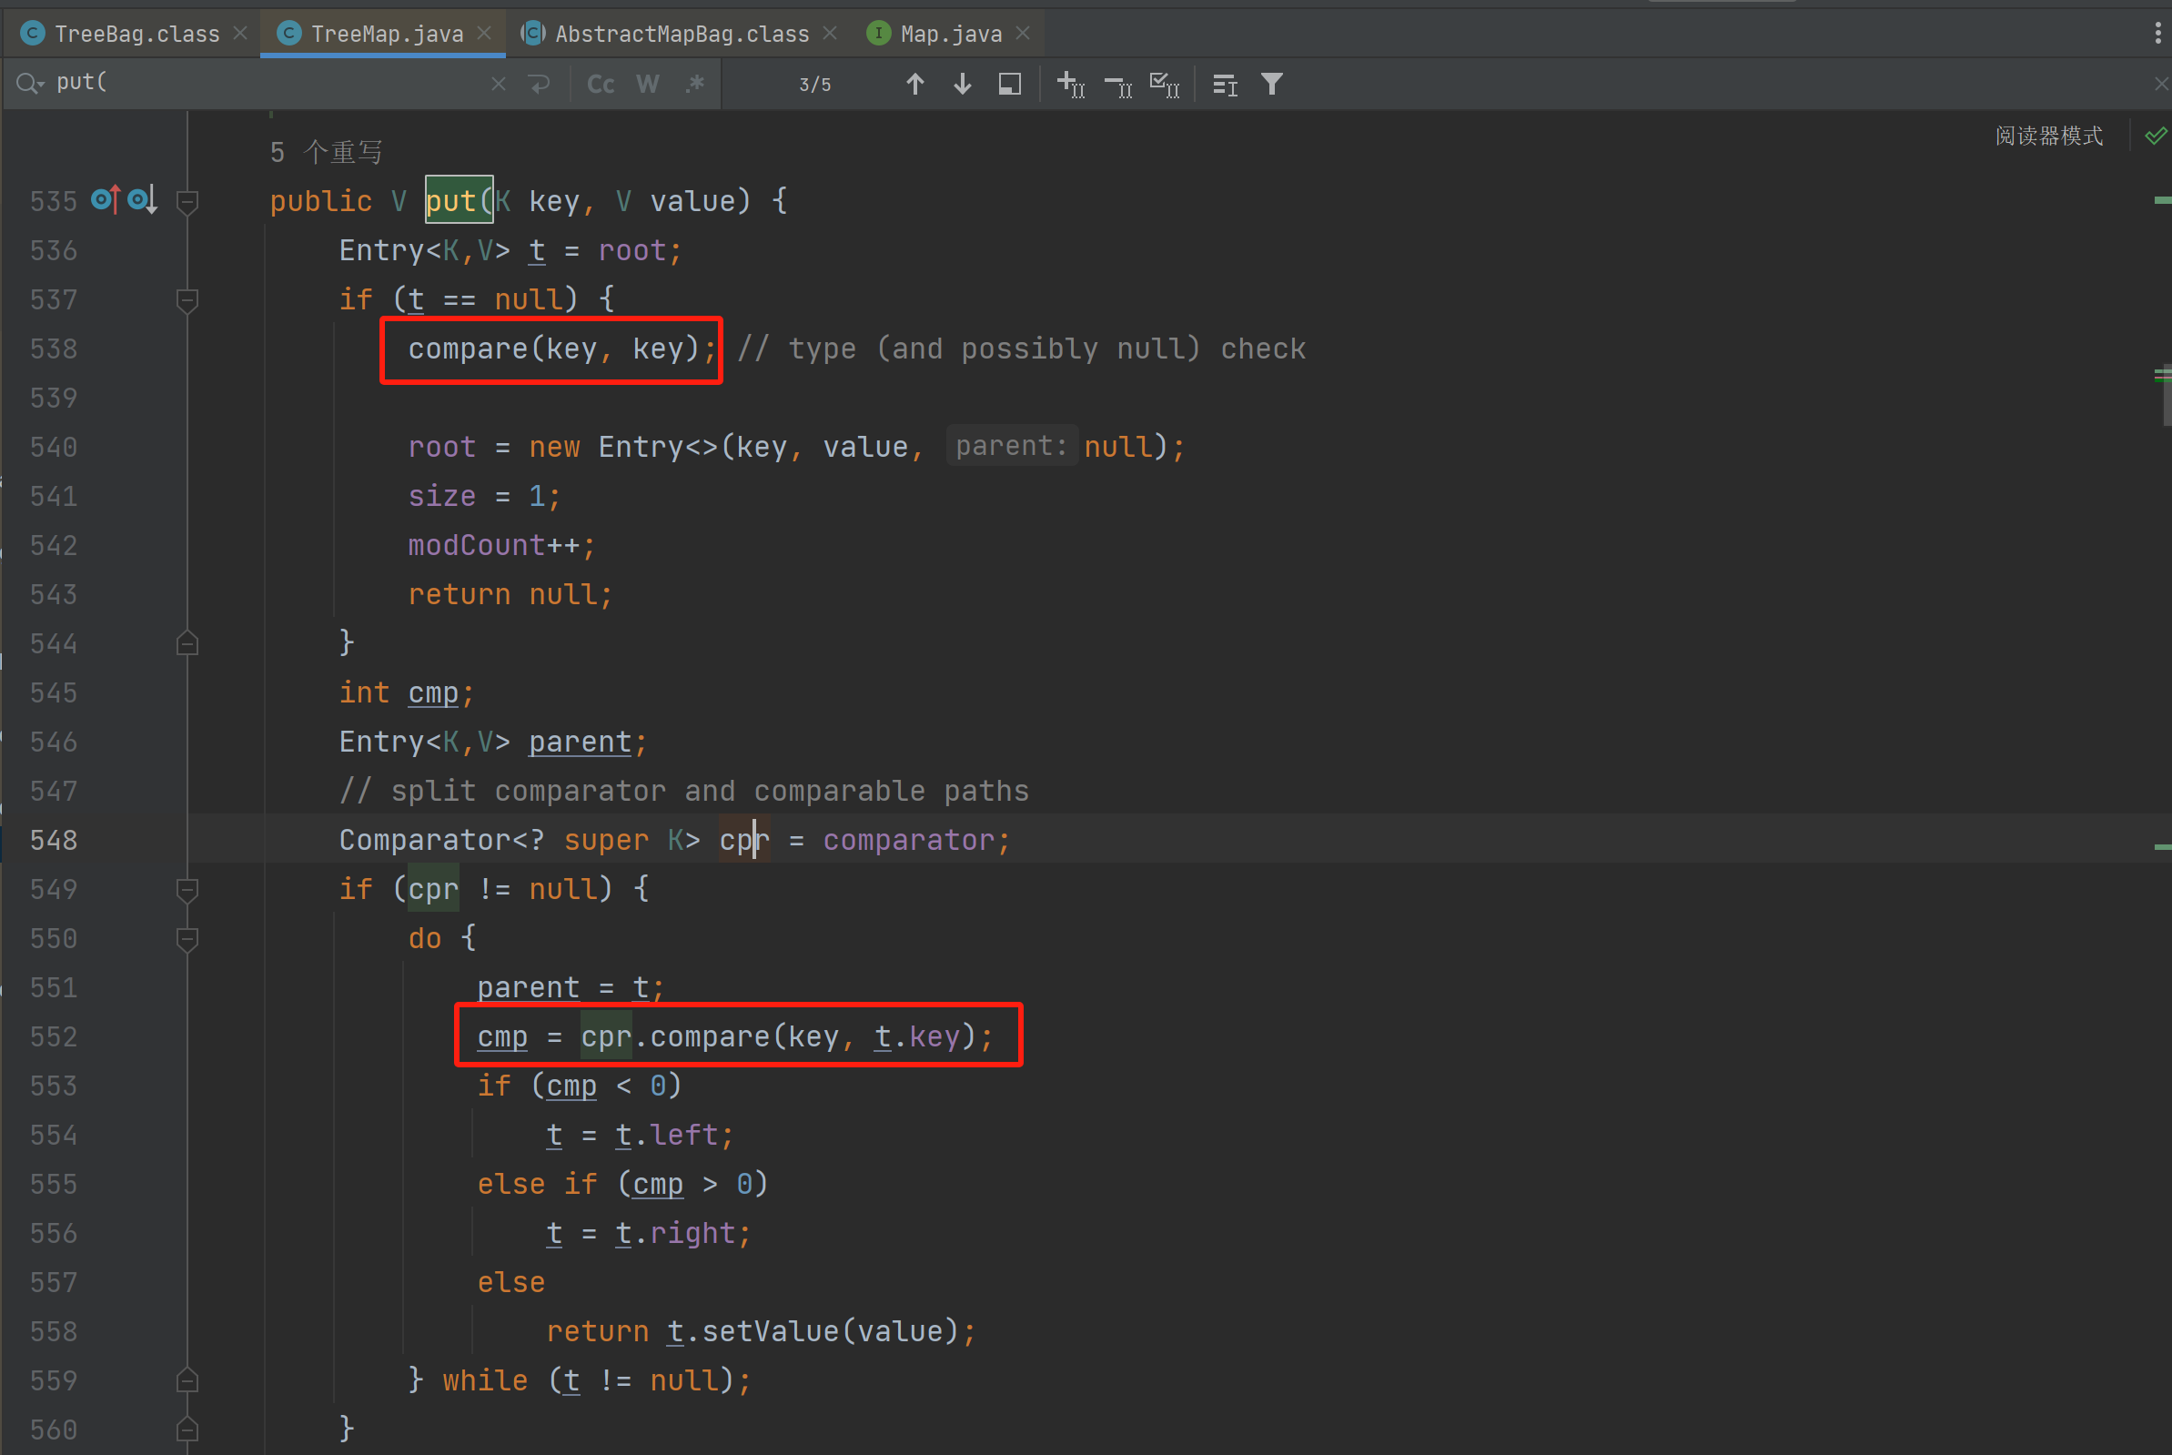Image resolution: width=2172 pixels, height=1455 pixels.
Task: Select all occurrences icon
Action: [1164, 85]
